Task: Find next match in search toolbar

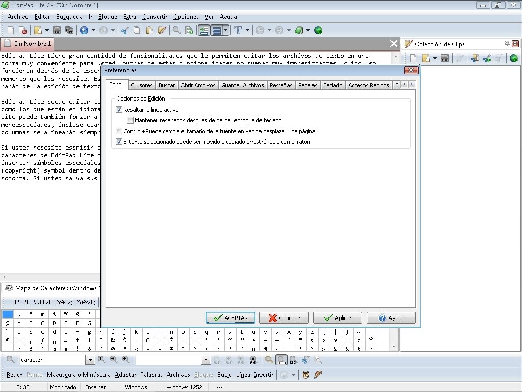Action: (x=114, y=359)
